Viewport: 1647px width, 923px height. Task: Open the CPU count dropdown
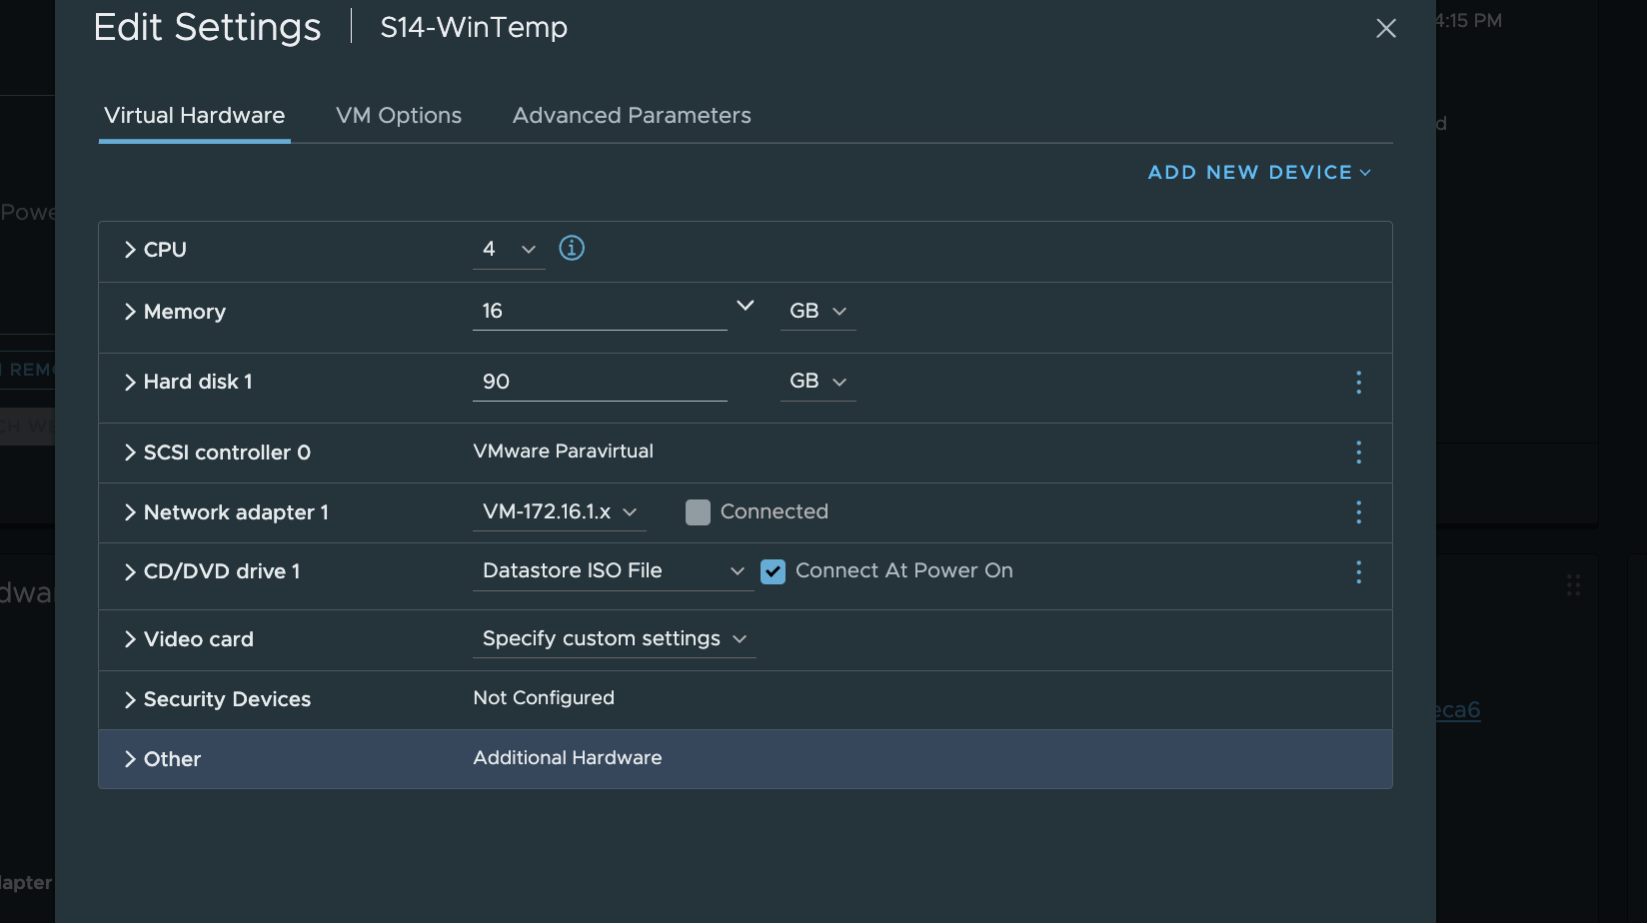tap(509, 249)
